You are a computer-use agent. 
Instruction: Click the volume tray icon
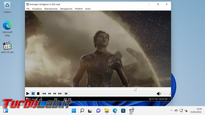[186, 111]
